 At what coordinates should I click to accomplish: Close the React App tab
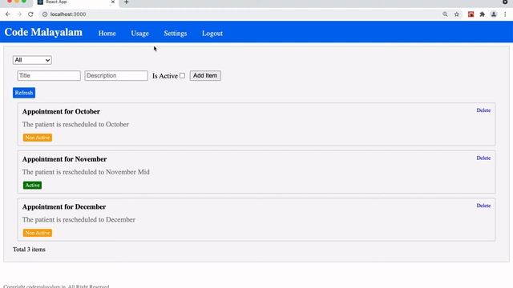click(x=113, y=2)
